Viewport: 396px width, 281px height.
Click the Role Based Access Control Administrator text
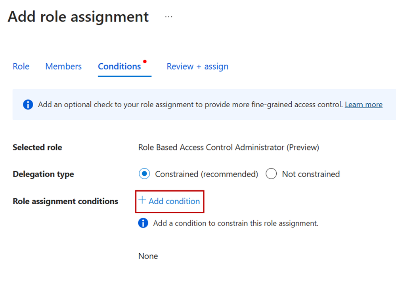click(x=228, y=148)
